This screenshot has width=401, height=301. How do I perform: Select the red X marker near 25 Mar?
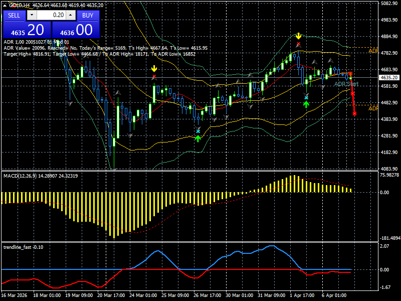(154, 76)
